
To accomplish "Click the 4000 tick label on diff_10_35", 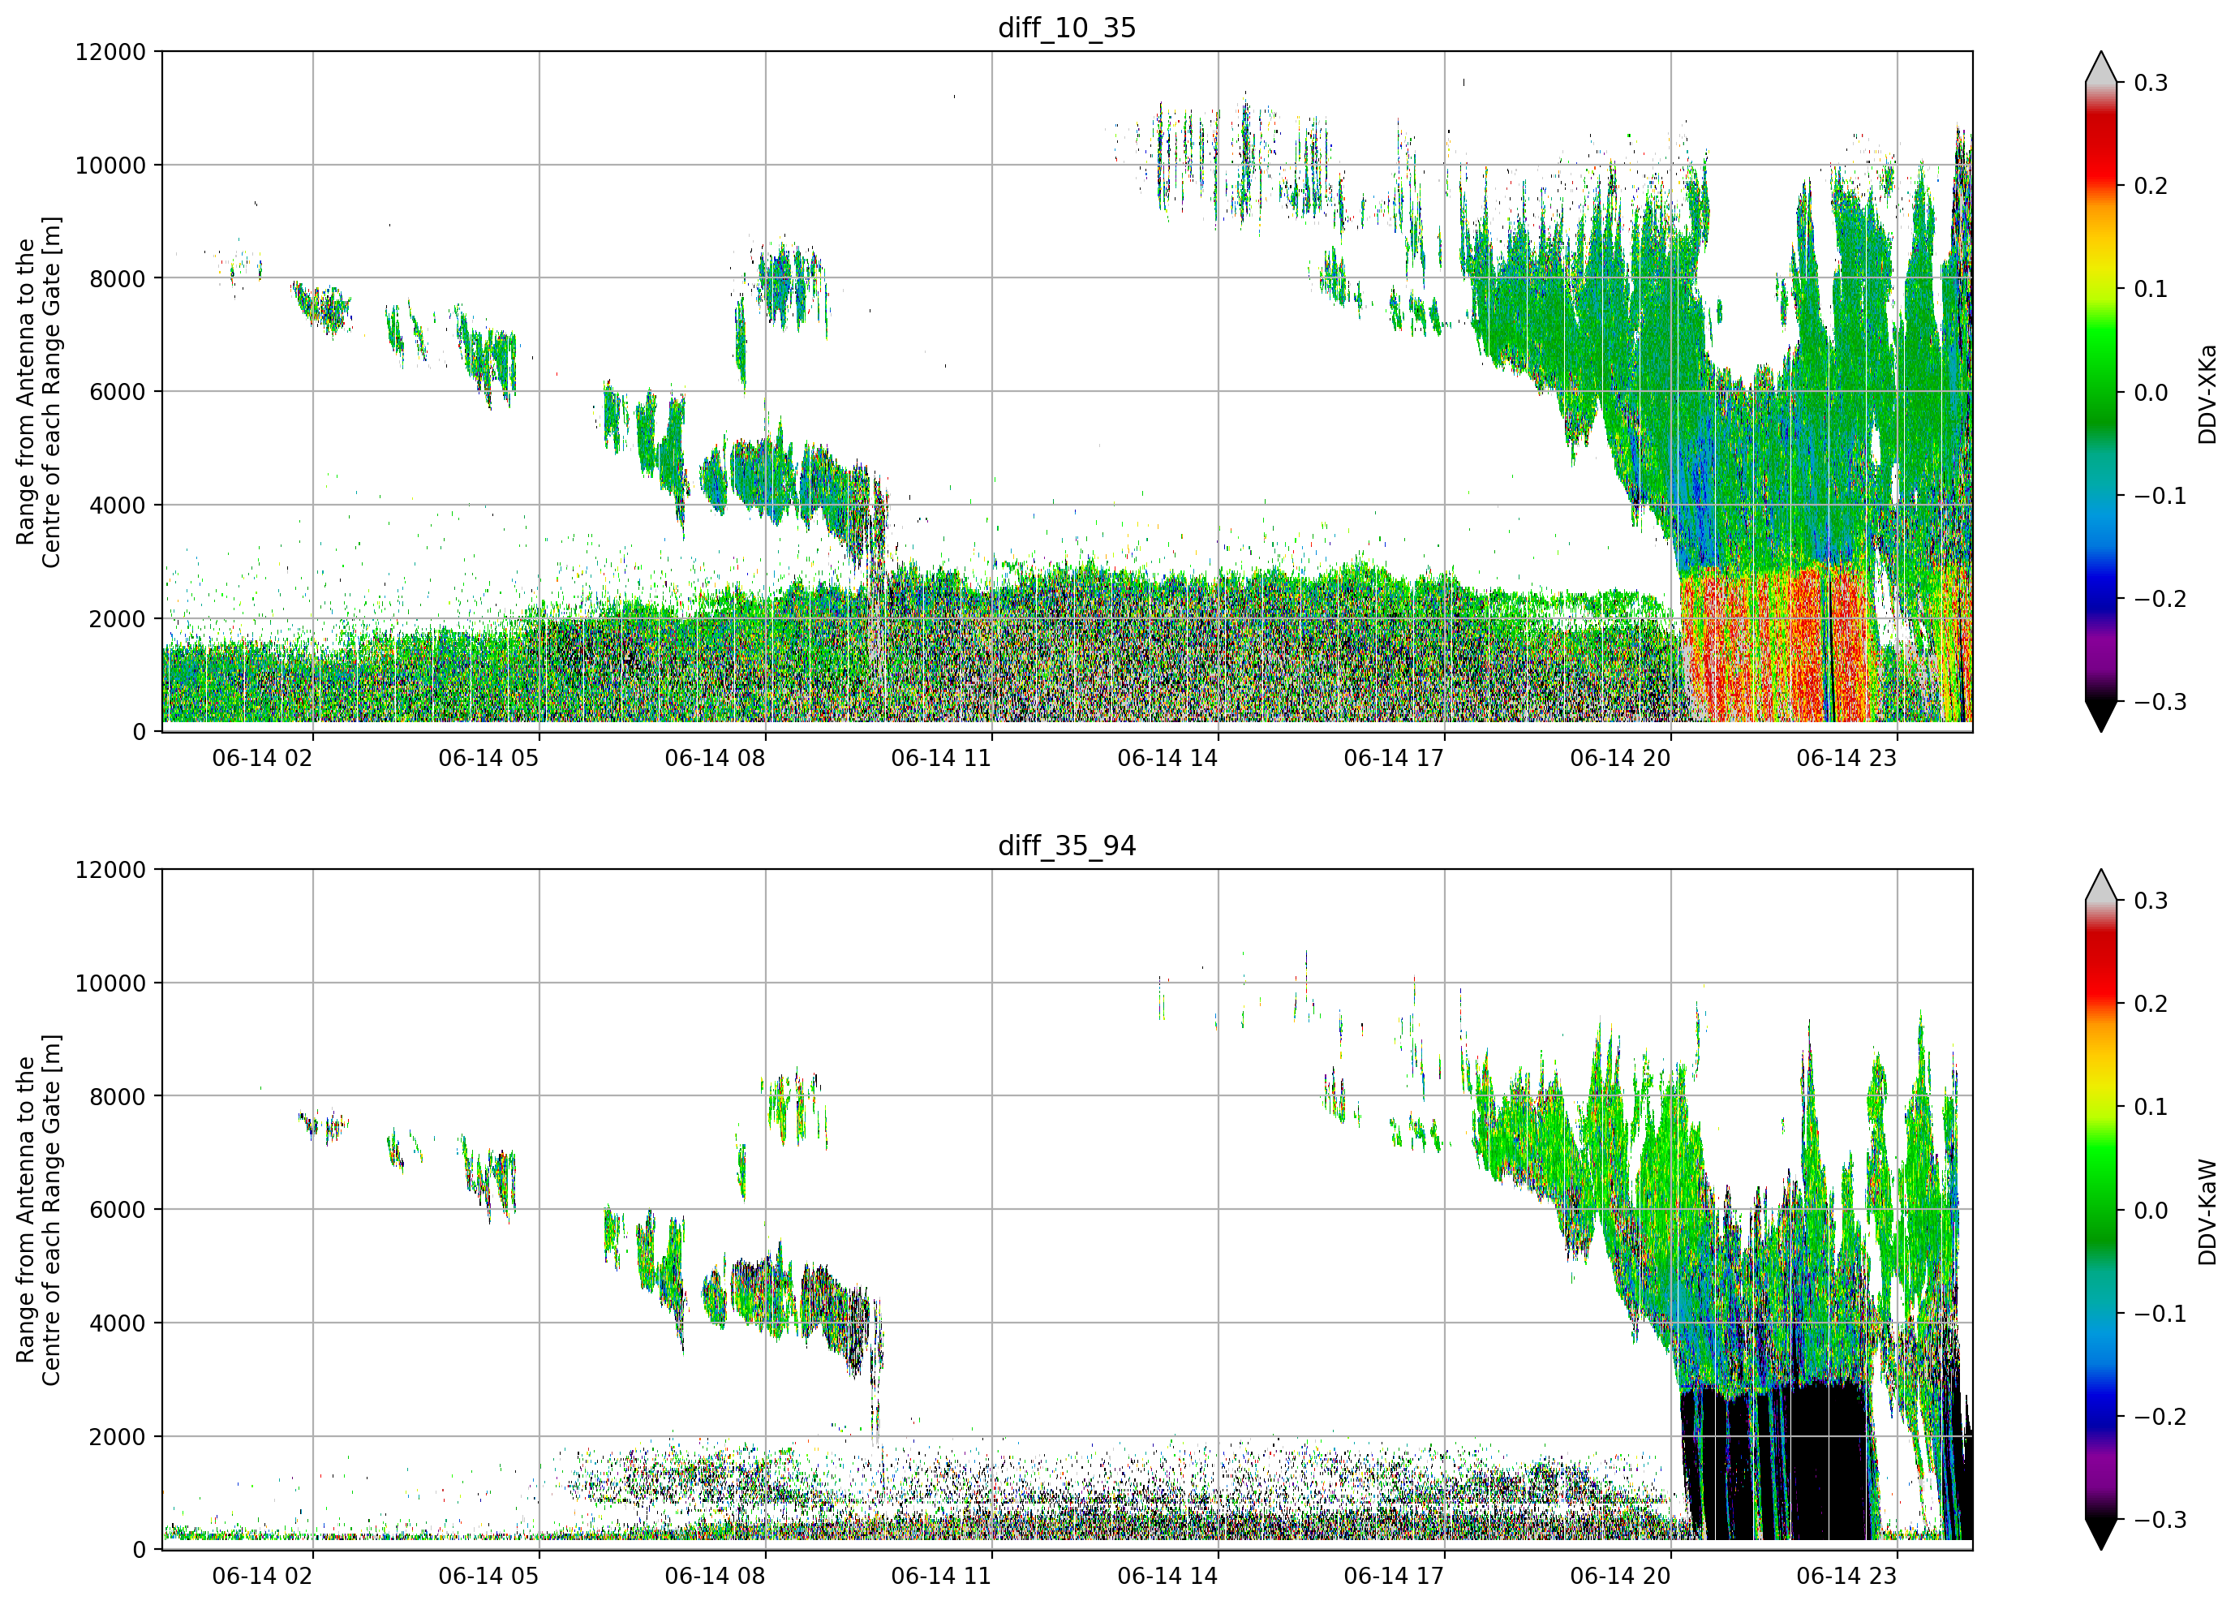I will [118, 505].
